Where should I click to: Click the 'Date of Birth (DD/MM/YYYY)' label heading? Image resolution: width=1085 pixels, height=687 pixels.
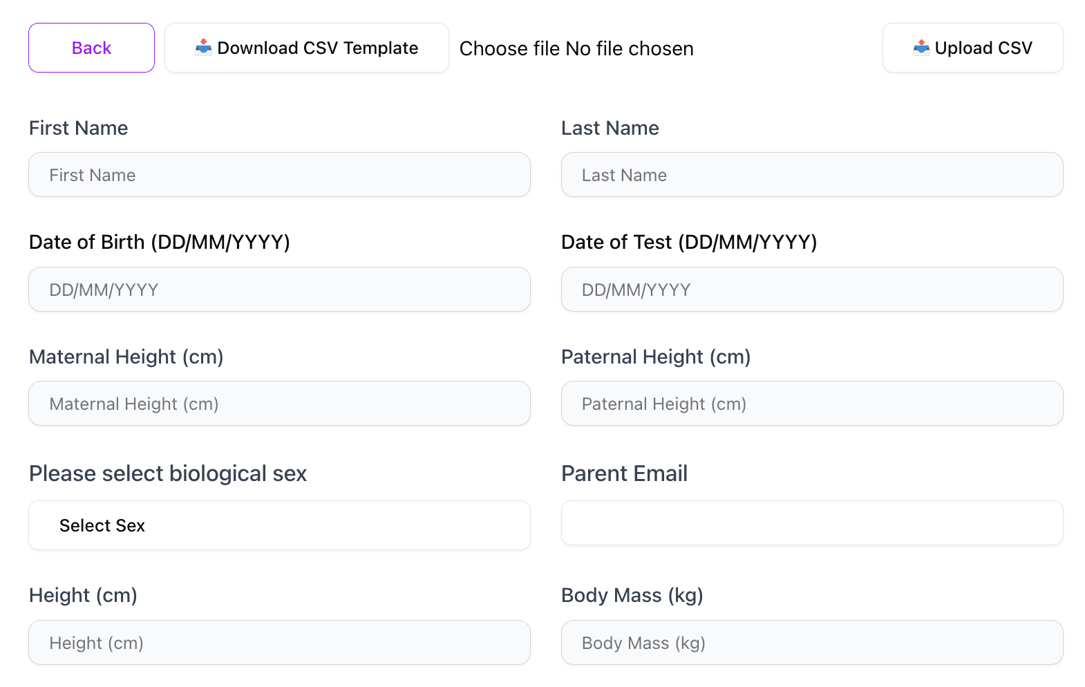160,242
